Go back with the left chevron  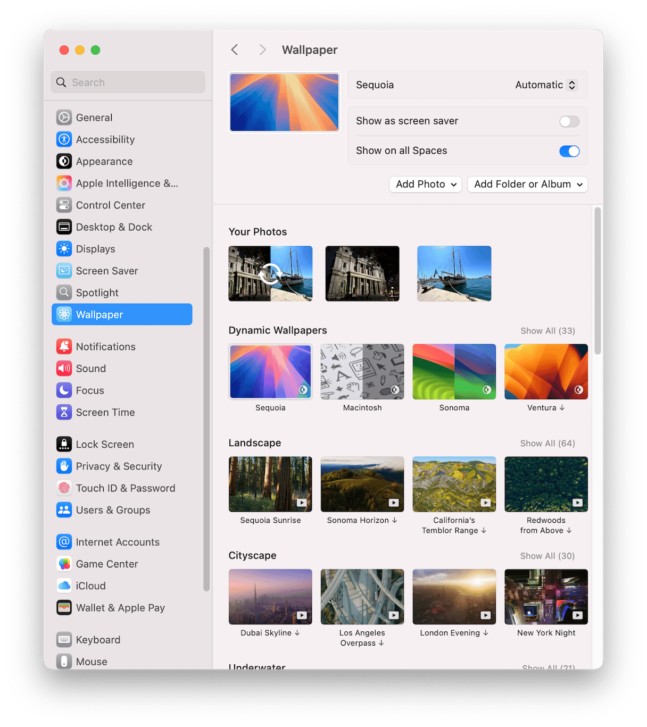[235, 49]
